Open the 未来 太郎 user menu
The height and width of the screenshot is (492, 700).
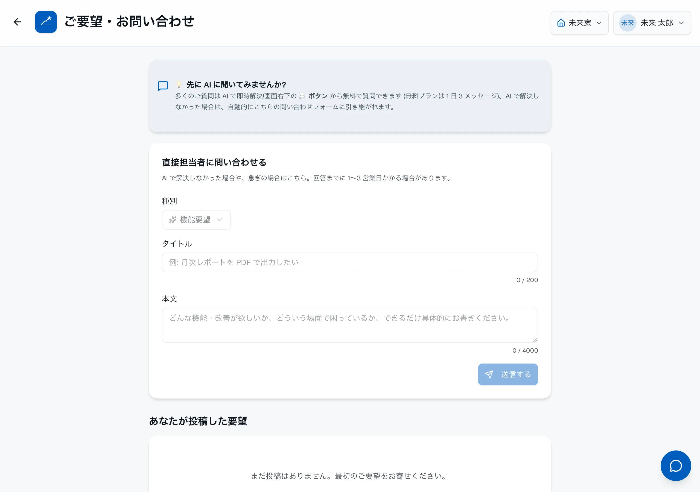click(x=652, y=23)
